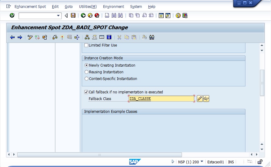The height and width of the screenshot is (167, 271).
Task: Click the red Cancel icon
Action: coord(97,16)
